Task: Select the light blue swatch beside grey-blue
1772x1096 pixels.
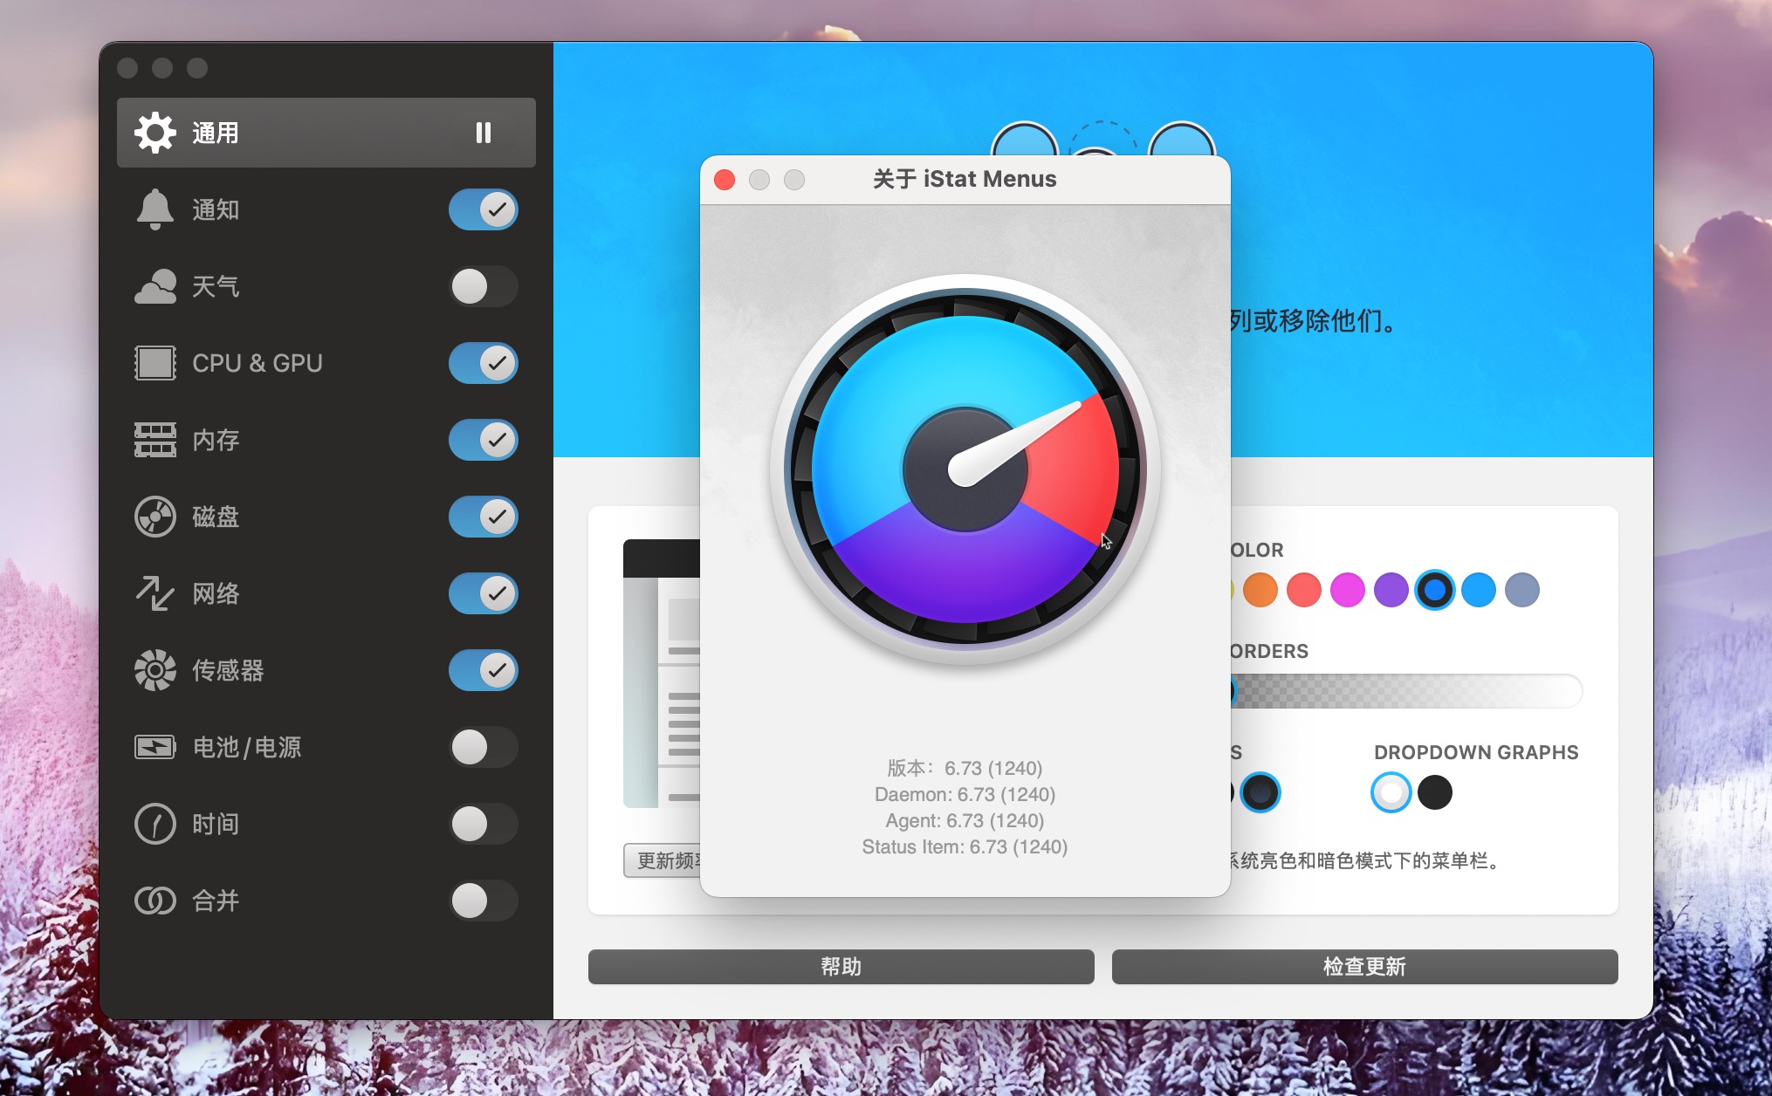Action: coord(1479,590)
